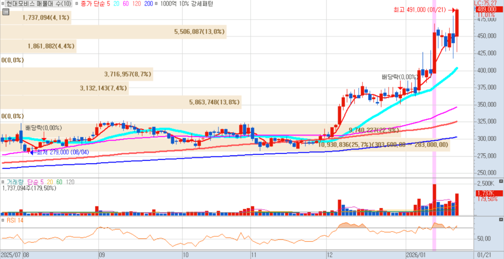Click the 10 month axis label
The height and width of the screenshot is (259, 504).
pos(185,254)
